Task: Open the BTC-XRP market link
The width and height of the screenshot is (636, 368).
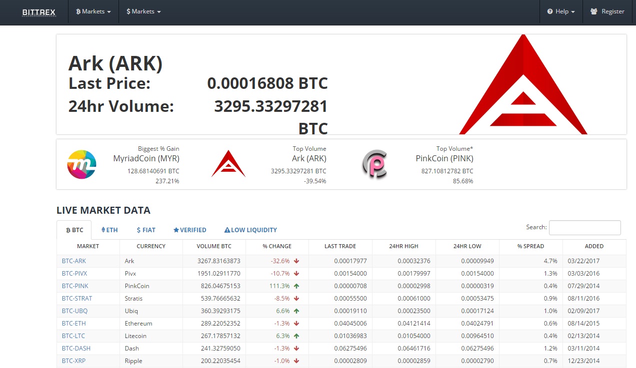Action: (74, 361)
